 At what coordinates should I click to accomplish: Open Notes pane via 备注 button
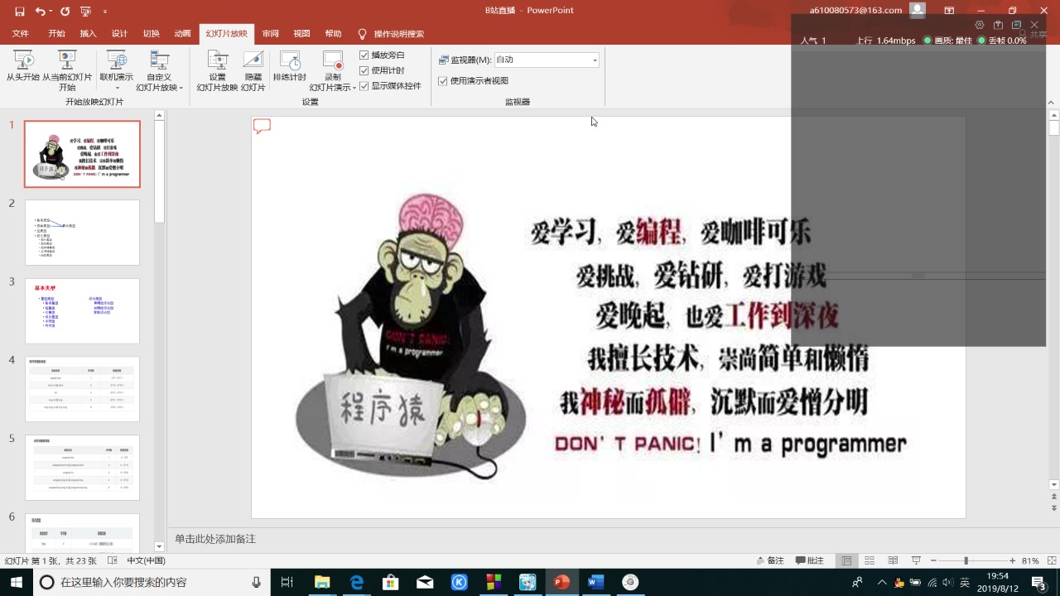[768, 560]
